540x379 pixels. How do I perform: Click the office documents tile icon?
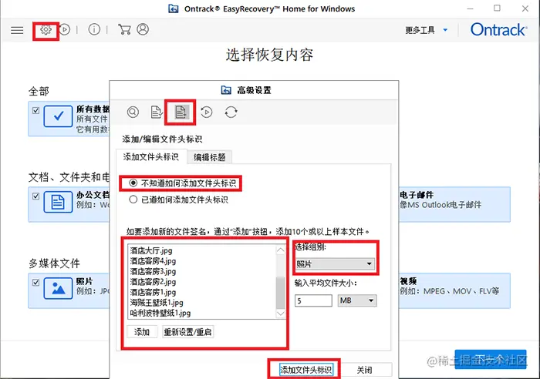[x=58, y=203]
